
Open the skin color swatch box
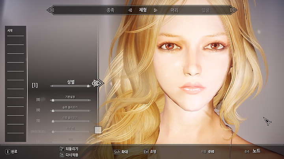98,130
